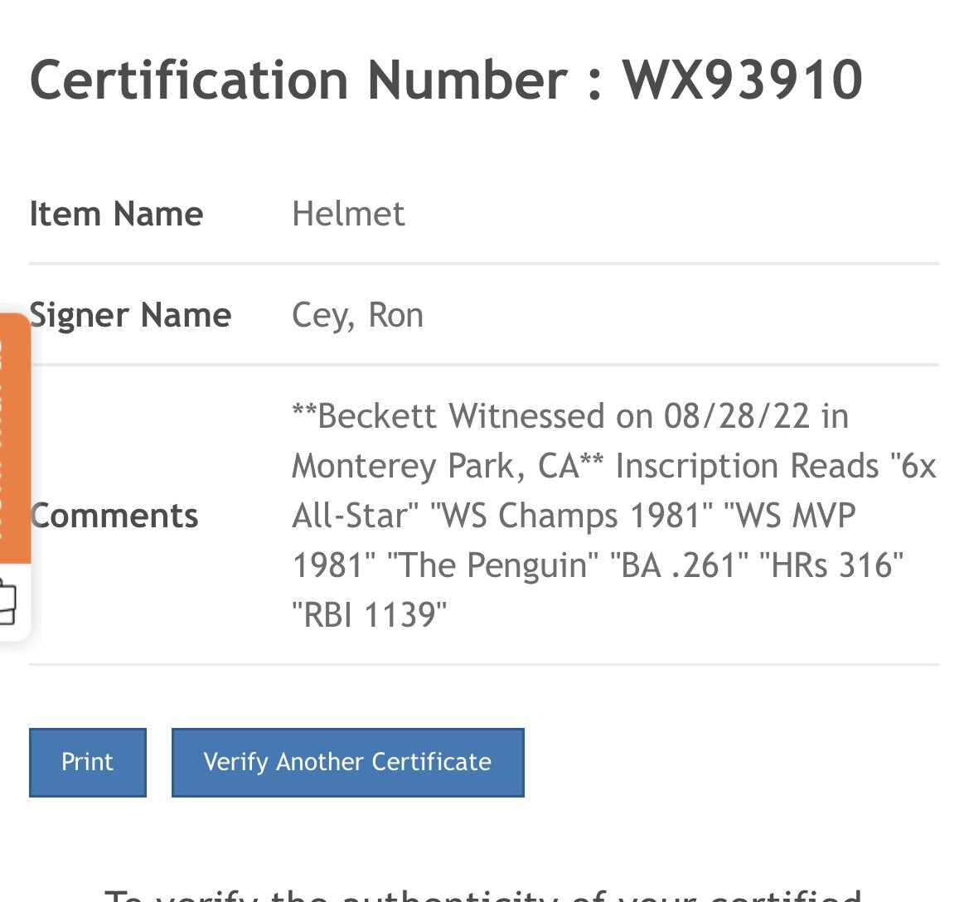
Task: Open the orange side tab
Action: click(14, 438)
